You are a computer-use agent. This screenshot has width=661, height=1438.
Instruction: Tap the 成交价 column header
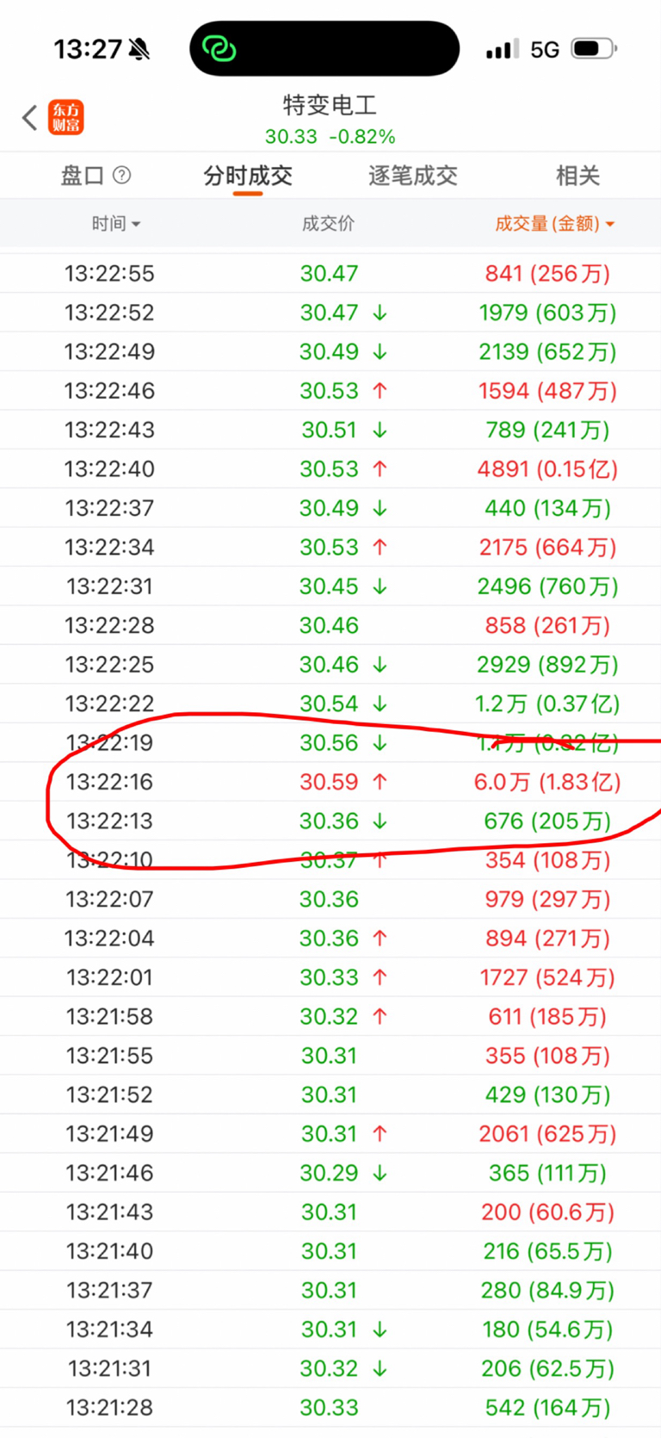pos(328,224)
